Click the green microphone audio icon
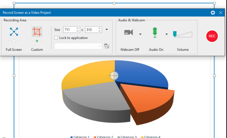This screenshot has width=227, height=138. pos(155,33)
